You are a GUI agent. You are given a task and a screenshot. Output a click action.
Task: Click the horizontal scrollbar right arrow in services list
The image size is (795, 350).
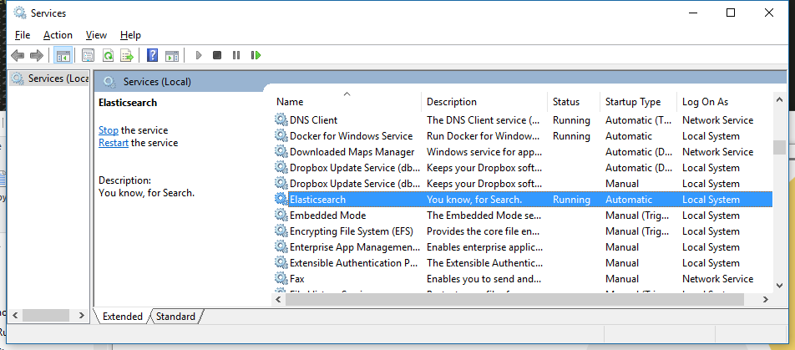[765, 298]
